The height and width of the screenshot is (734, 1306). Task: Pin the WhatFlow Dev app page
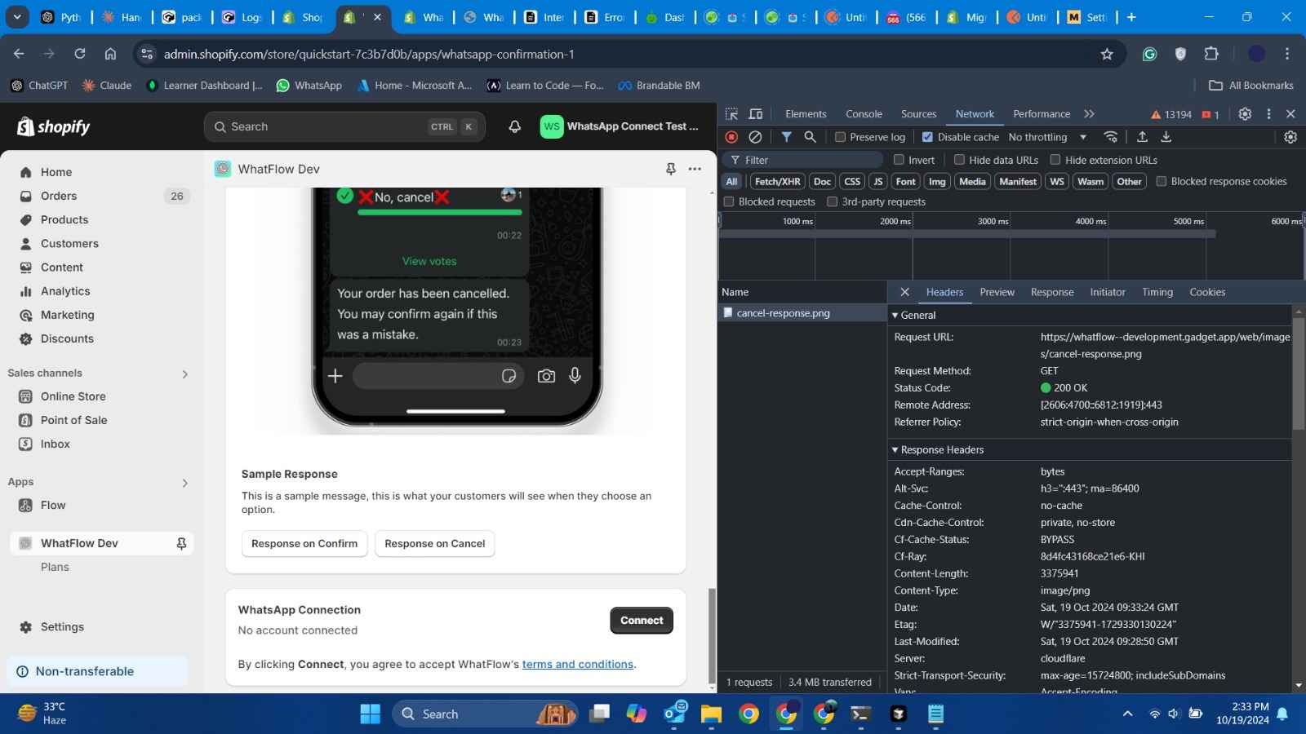pos(670,169)
